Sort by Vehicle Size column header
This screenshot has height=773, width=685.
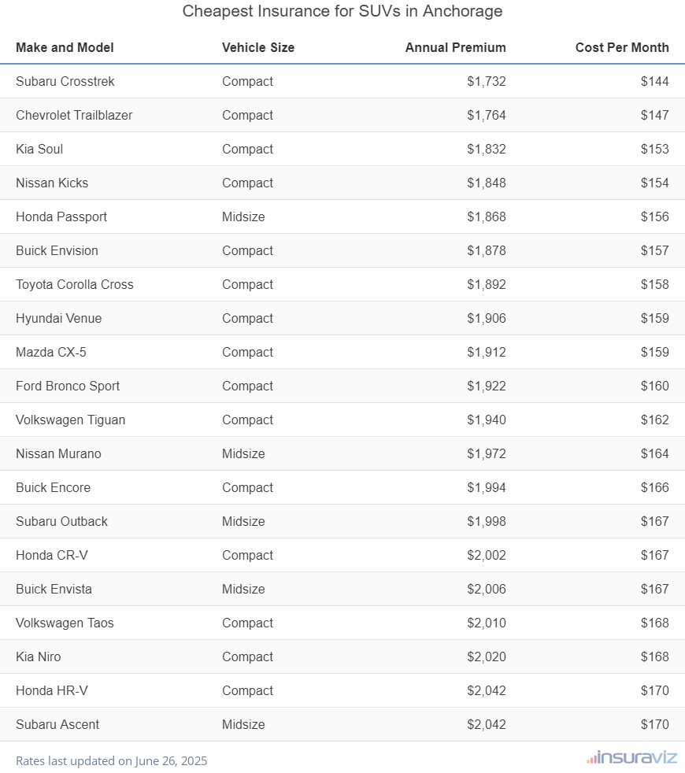258,47
